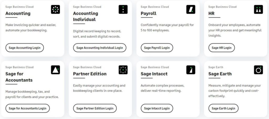Click the Sage Earth ring icon

[x=258, y=70]
